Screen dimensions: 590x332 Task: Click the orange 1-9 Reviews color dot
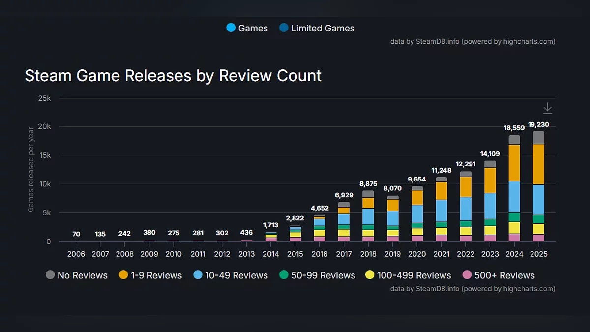(x=123, y=275)
